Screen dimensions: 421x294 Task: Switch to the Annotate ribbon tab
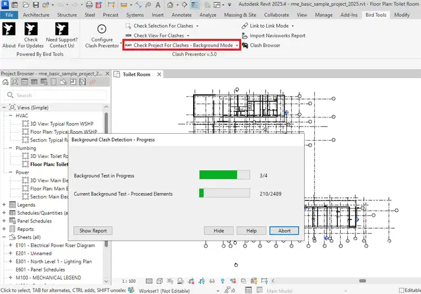(x=181, y=15)
